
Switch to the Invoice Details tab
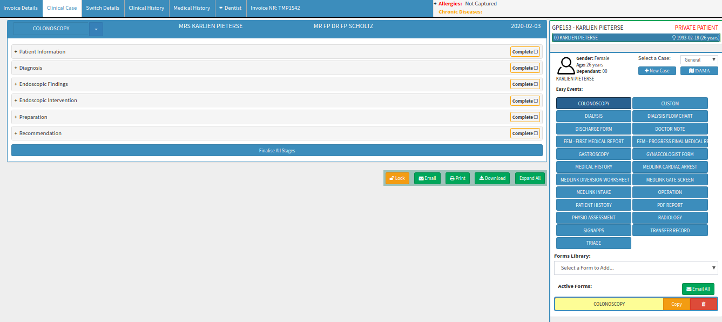click(21, 8)
